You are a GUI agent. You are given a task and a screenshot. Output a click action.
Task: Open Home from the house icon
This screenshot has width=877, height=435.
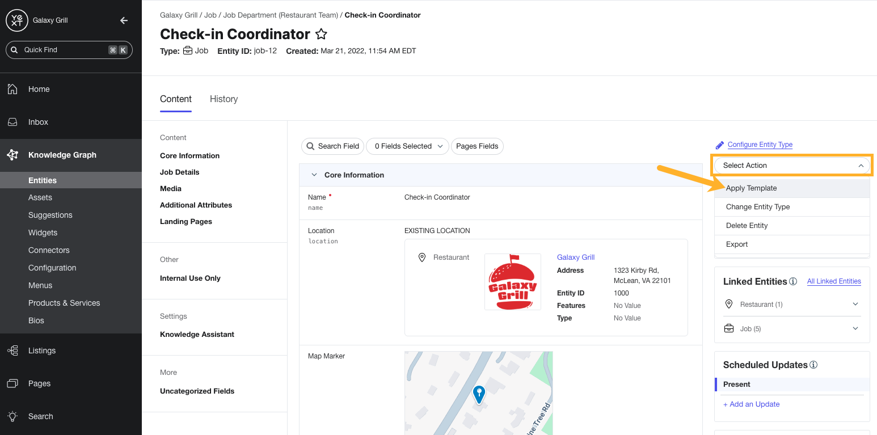(x=12, y=89)
